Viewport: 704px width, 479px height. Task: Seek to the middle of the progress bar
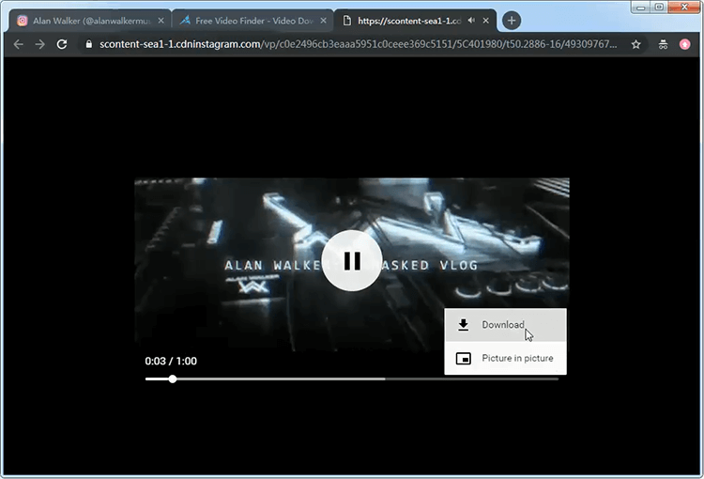point(352,379)
